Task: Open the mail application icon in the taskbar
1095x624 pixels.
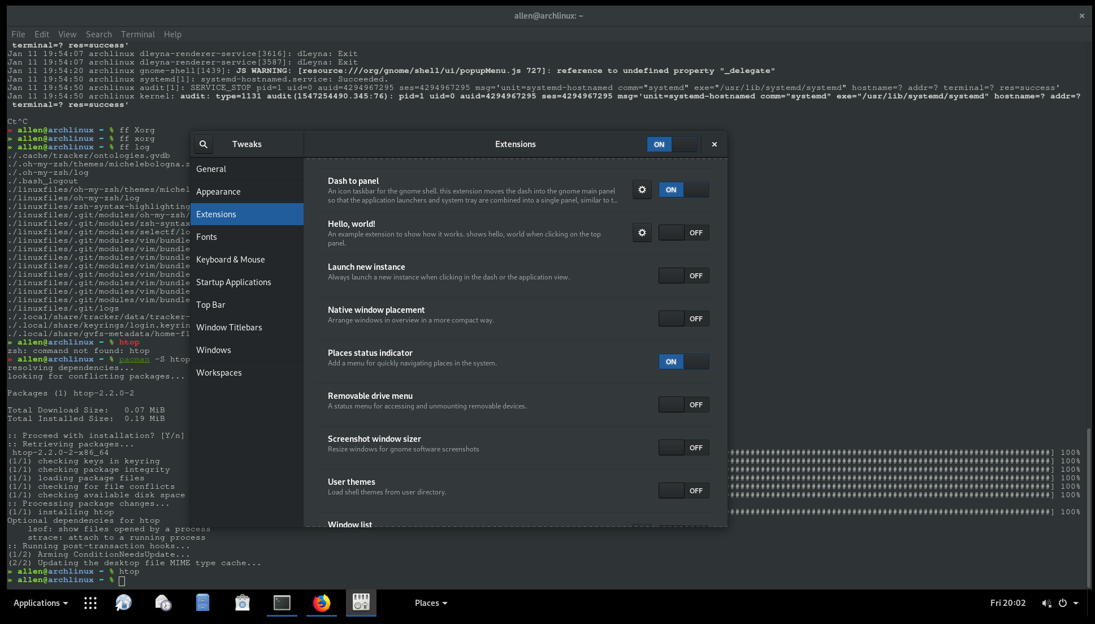Action: point(163,603)
